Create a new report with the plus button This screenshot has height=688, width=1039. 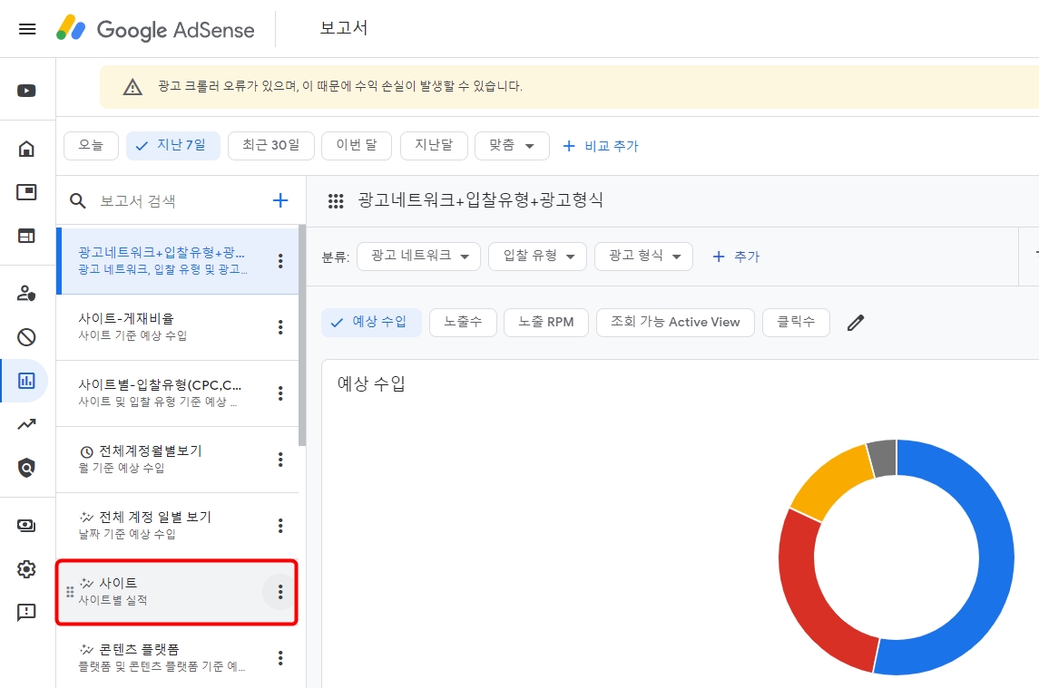pos(281,199)
